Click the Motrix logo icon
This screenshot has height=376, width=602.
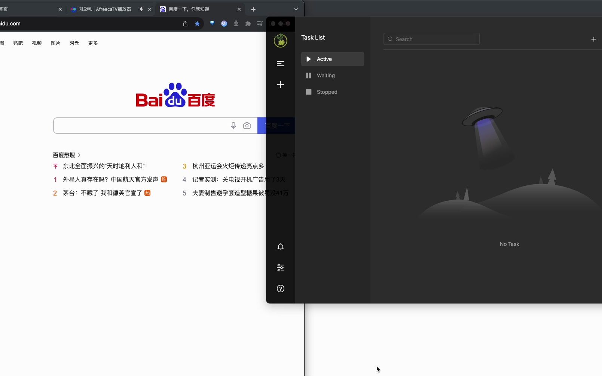coord(281,40)
